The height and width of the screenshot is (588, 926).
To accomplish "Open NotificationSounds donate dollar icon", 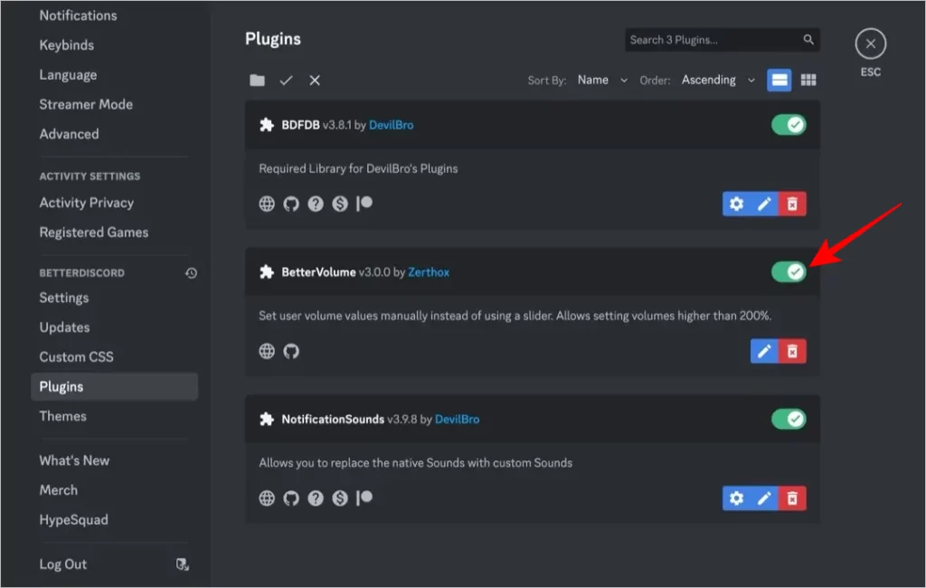I will pos(340,498).
